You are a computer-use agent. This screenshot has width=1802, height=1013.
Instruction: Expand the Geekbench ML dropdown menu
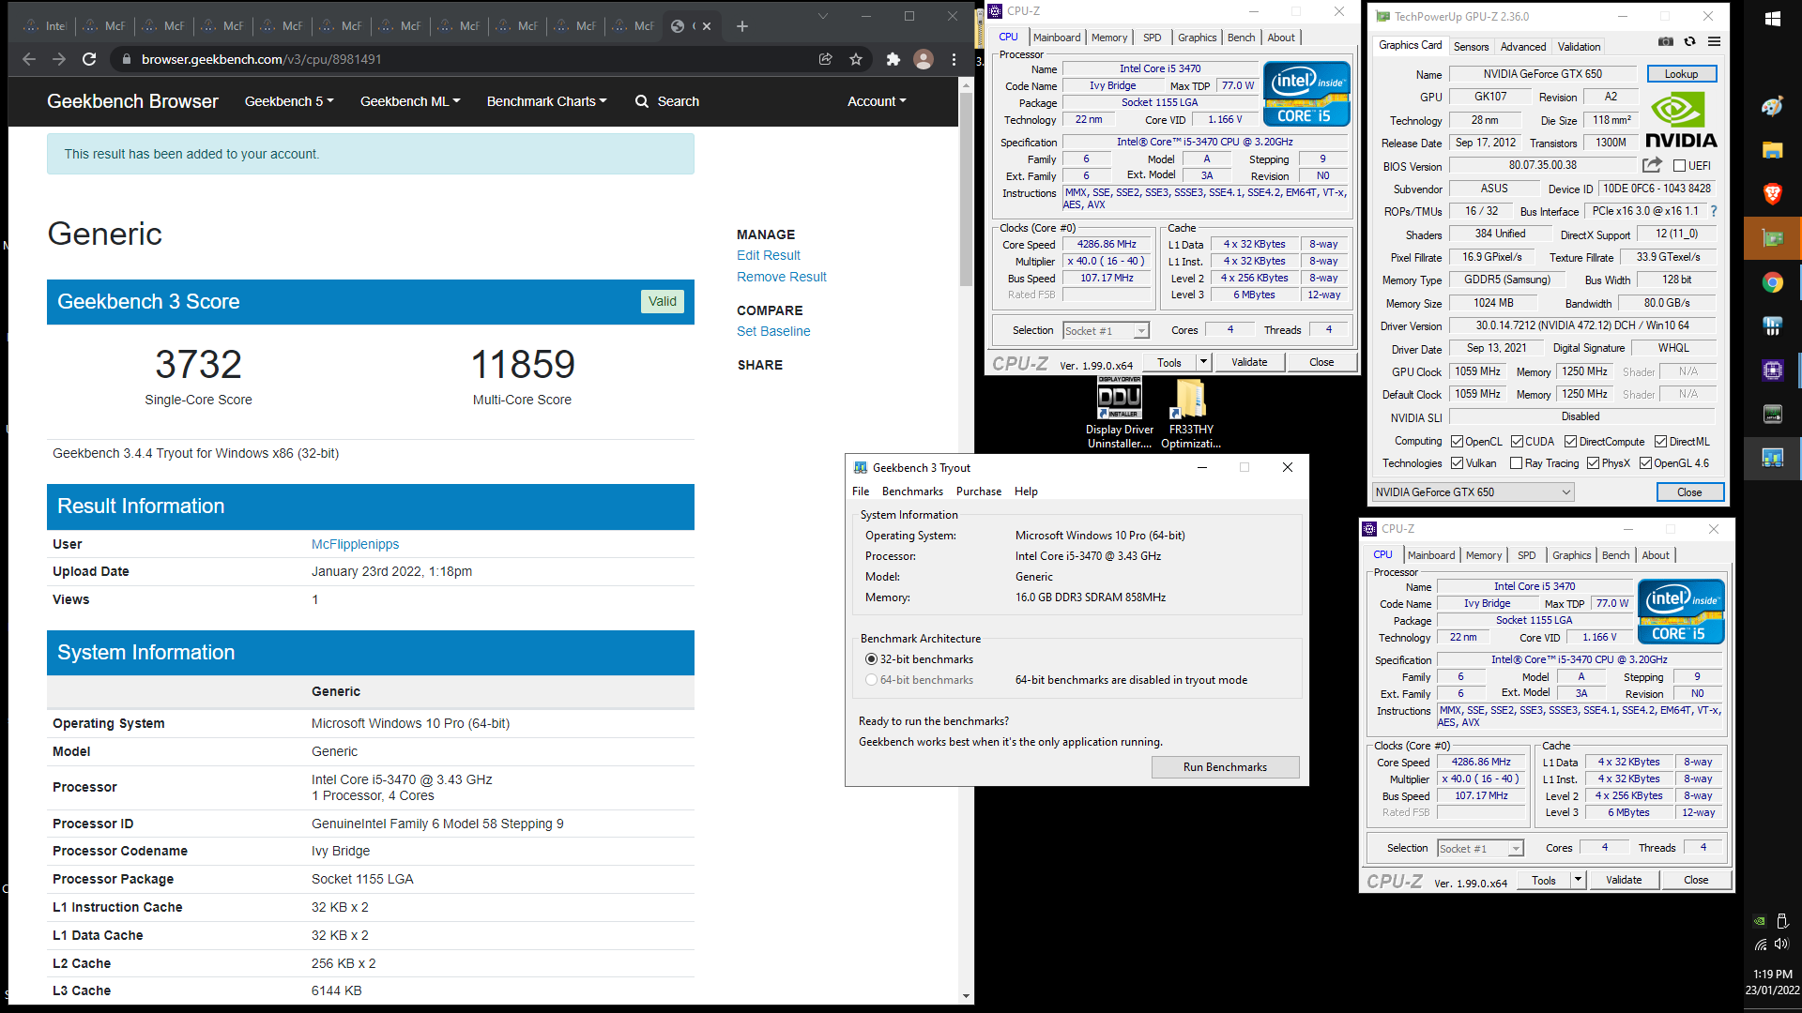(x=410, y=101)
